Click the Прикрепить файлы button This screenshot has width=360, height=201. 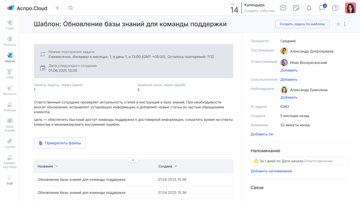[x=60, y=143]
